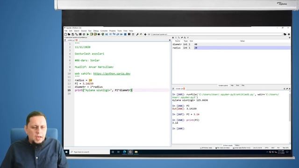Click the working directory path field
Image resolution: width=299 pixels, height=168 pixels.
216,34
